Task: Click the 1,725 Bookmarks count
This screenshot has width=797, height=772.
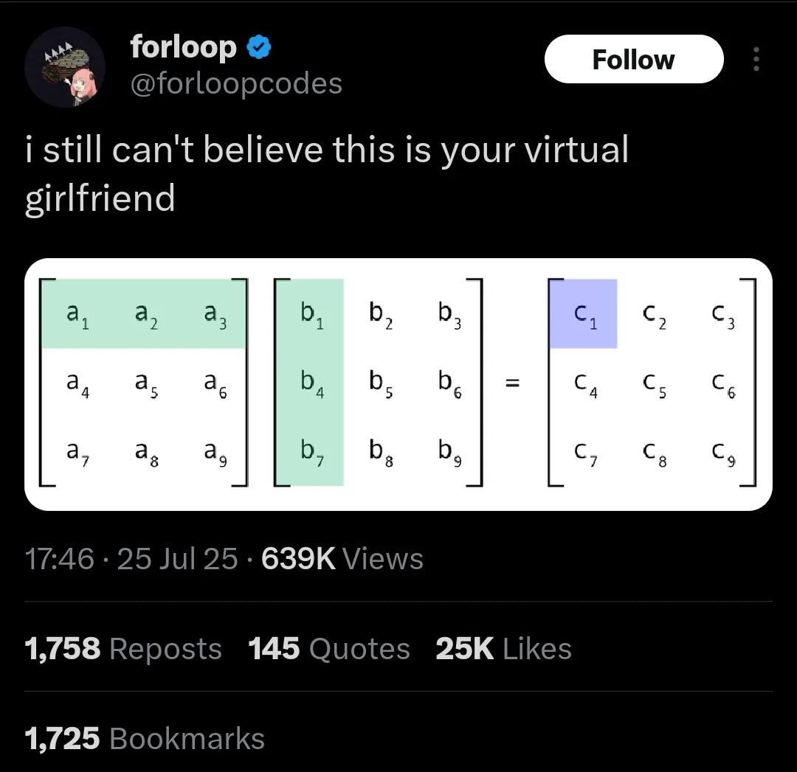Action: point(145,737)
